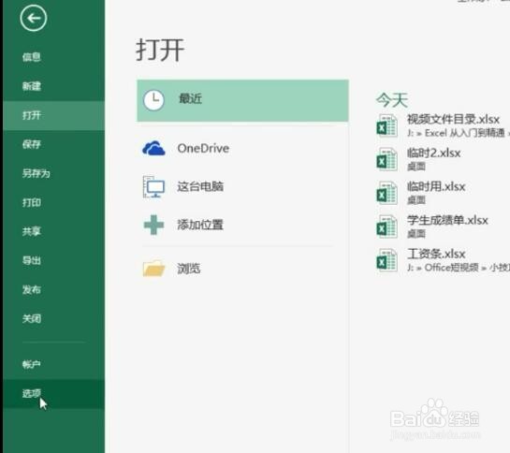Choose the 这台电脑 location label
This screenshot has width=510, height=453.
pos(200,186)
